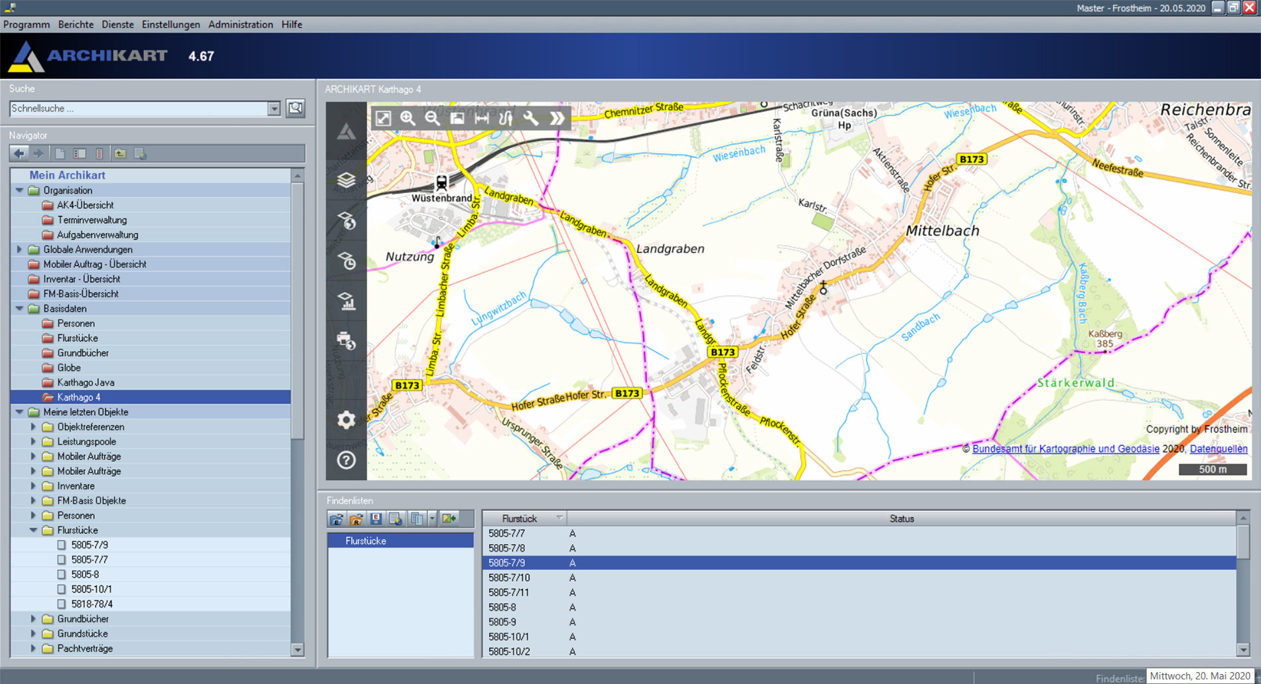1261x684 pixels.
Task: Open the layer with clock icon
Action: (x=346, y=260)
